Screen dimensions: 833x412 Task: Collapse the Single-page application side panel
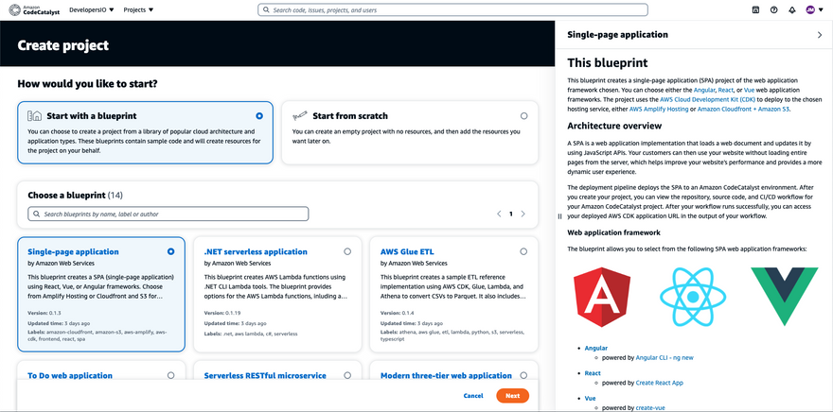coord(819,35)
